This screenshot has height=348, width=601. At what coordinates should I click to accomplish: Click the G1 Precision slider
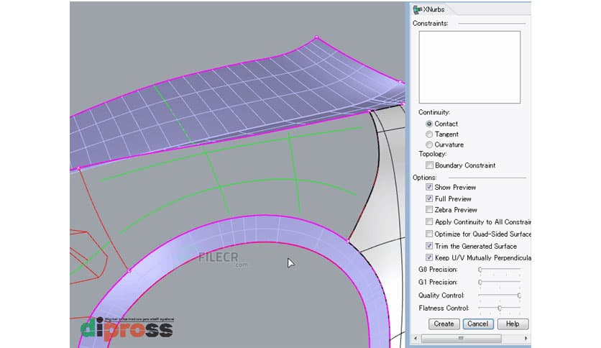click(x=500, y=283)
